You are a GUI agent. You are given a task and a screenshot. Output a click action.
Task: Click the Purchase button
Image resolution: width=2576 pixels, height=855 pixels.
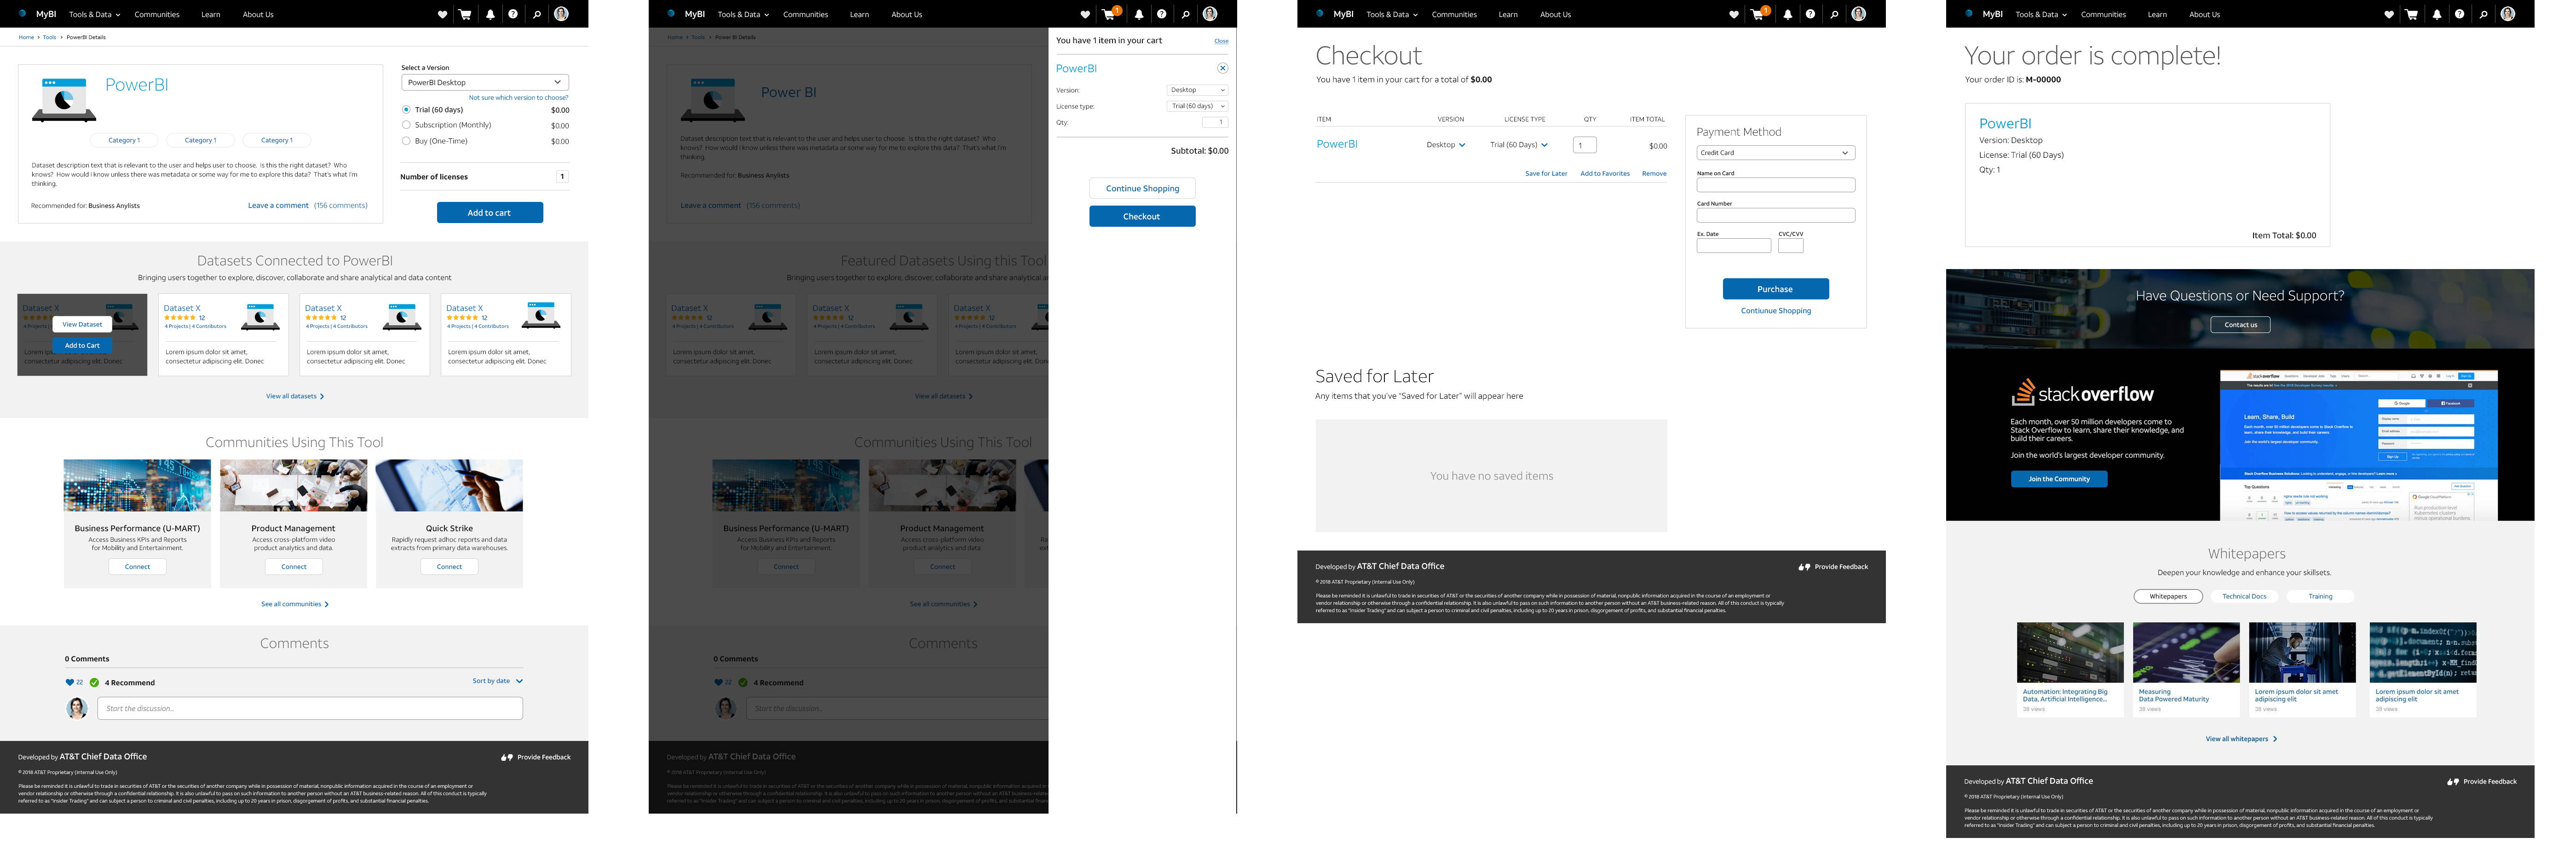coord(1775,289)
